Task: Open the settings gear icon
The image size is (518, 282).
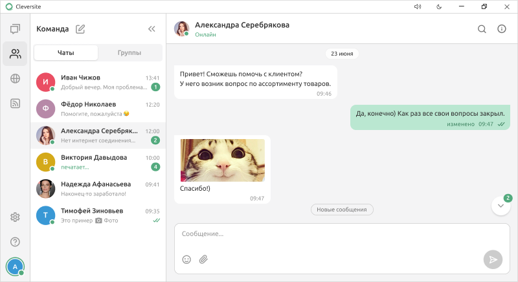Action: (x=15, y=217)
